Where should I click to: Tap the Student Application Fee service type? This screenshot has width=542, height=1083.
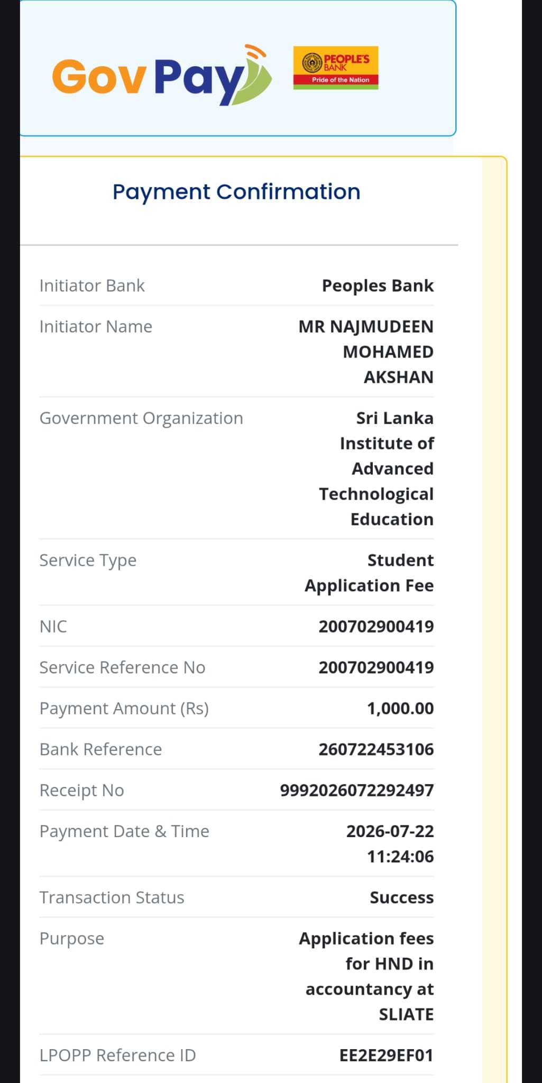369,573
